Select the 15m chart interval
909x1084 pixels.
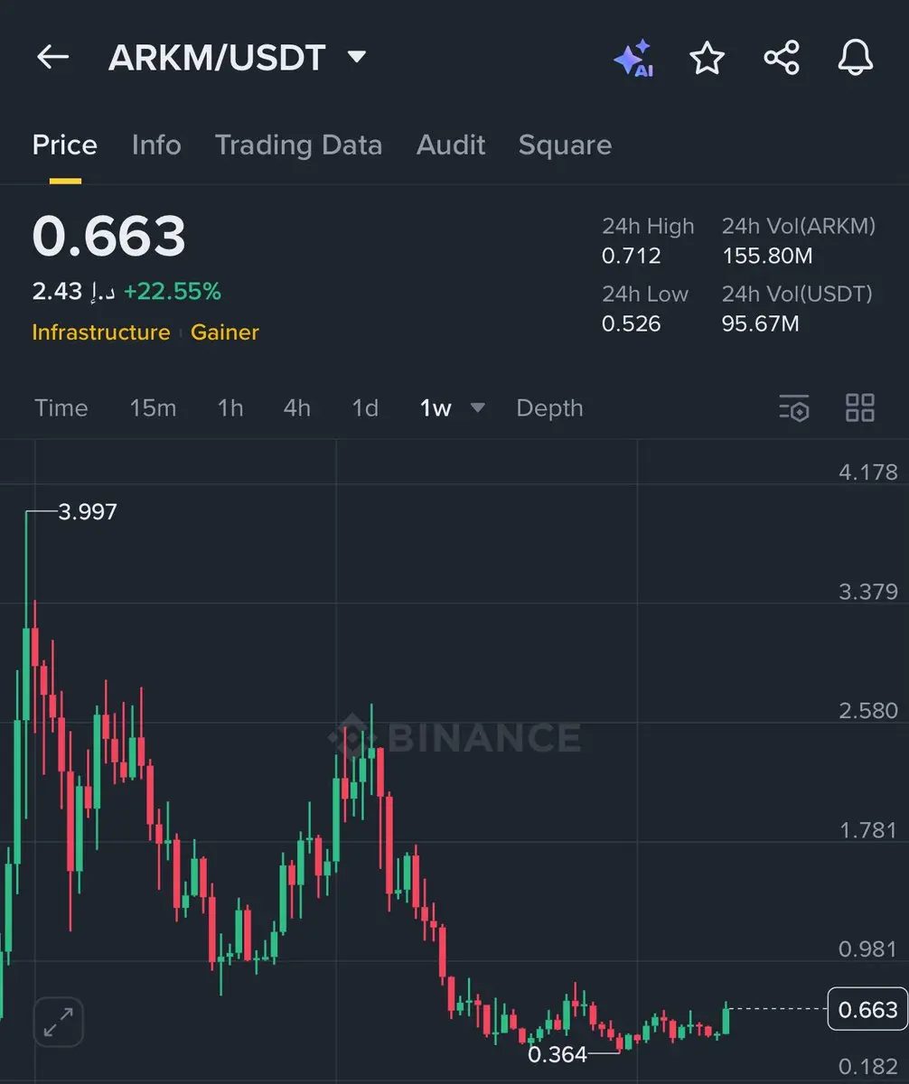pos(153,408)
